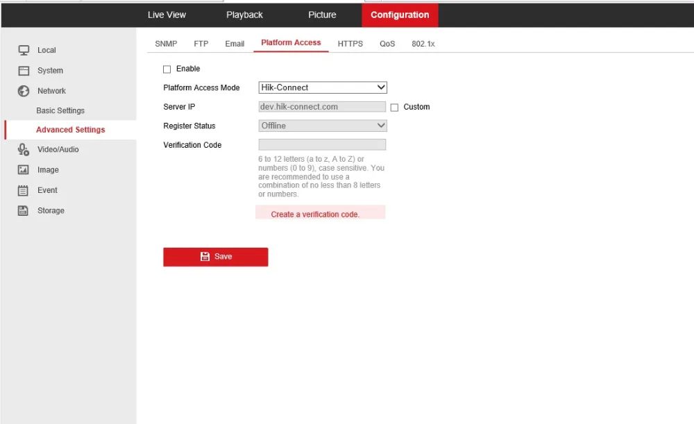Open the Platform Access Mode dropdown
This screenshot has width=694, height=424.
point(323,87)
